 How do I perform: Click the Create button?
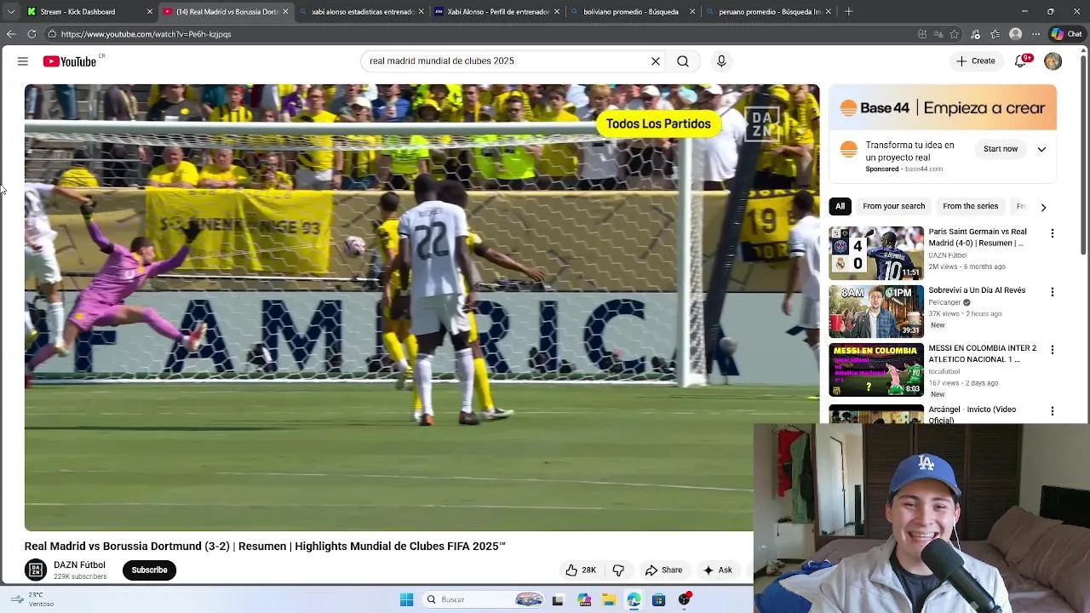coord(976,61)
